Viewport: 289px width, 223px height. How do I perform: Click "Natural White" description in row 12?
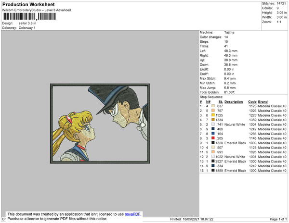235,157
